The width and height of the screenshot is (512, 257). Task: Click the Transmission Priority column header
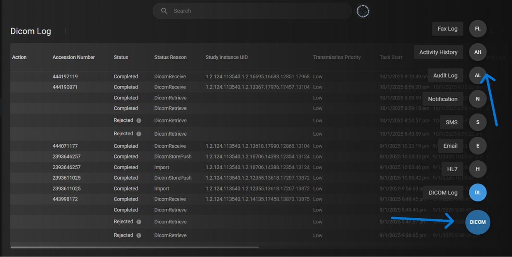point(337,57)
